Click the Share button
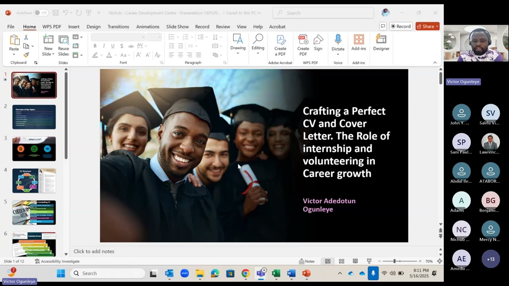Screen dimensions: 509x286 point(427,26)
